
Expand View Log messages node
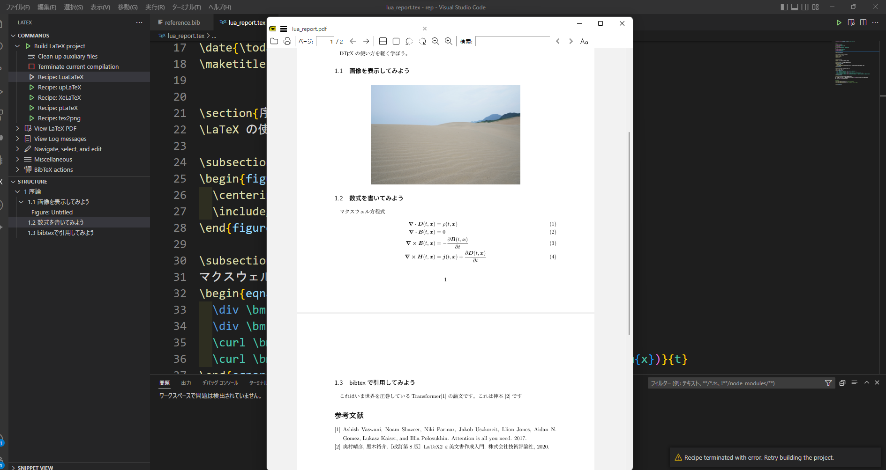(17, 139)
